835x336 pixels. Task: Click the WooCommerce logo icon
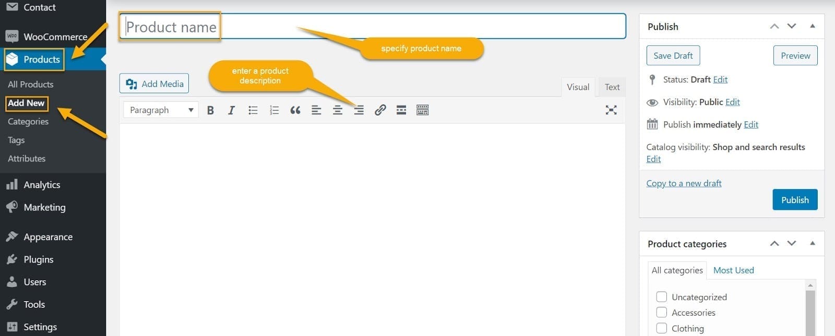click(12, 36)
